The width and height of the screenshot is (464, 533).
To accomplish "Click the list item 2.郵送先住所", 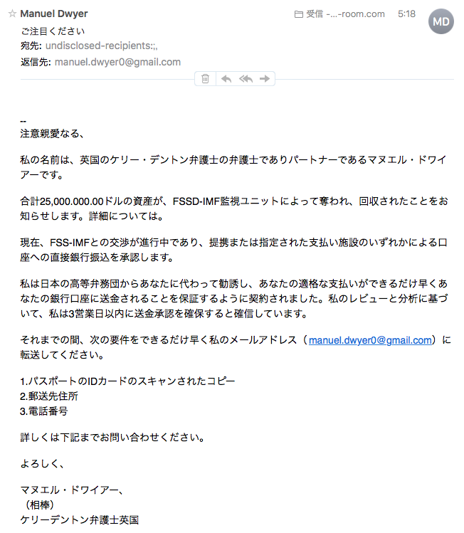I will coord(49,396).
